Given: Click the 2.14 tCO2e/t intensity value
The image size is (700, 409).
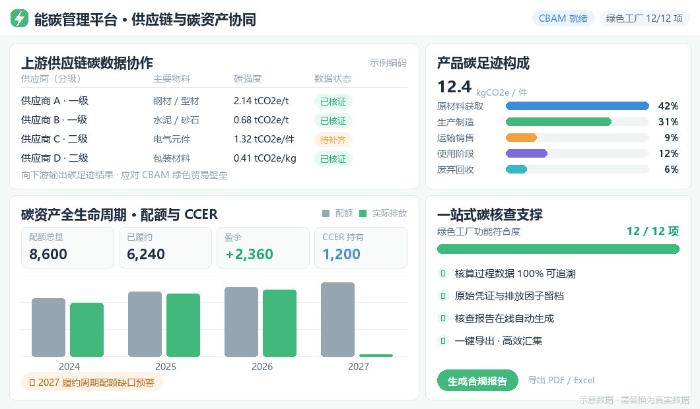Looking at the screenshot, I should click(x=261, y=101).
